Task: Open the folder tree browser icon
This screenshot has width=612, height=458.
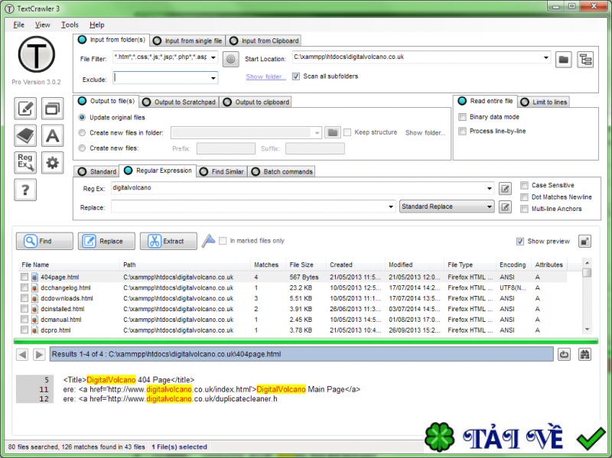Action: pos(585,57)
